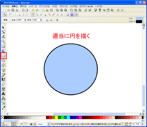Select the Eraser tool
This screenshot has height=127, width=147.
point(3,84)
